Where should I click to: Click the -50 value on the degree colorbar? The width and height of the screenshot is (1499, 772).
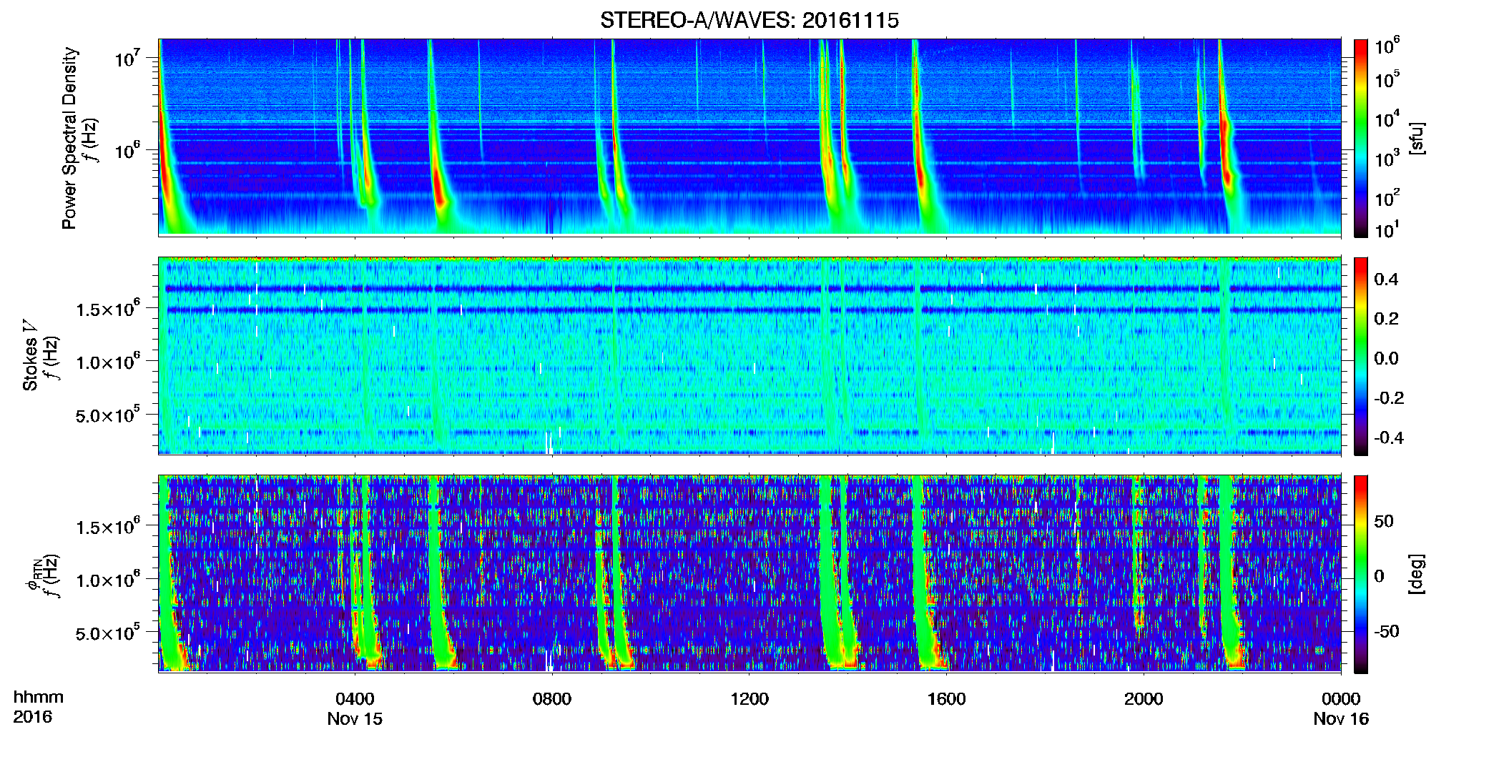click(x=1387, y=632)
